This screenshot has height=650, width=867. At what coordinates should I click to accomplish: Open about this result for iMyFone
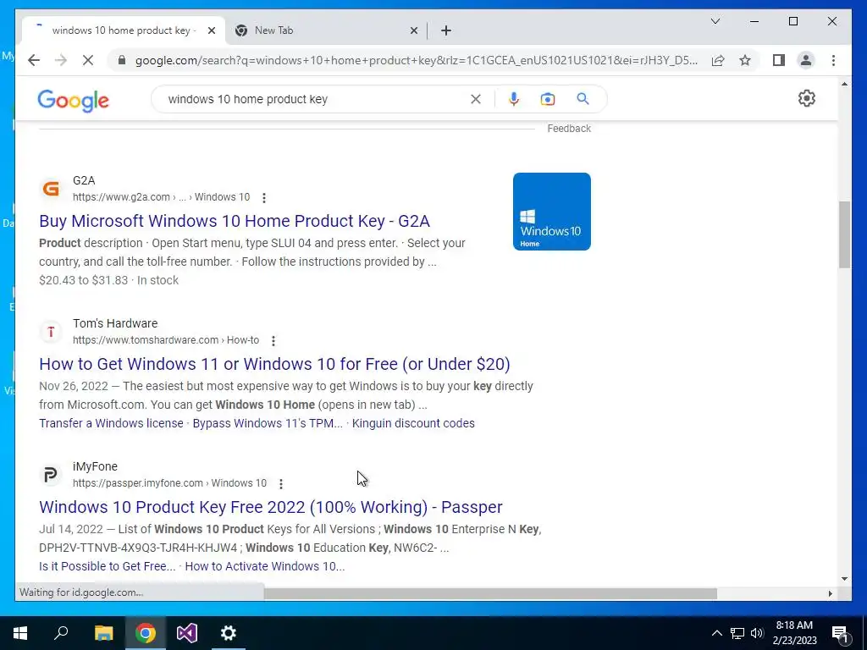click(x=281, y=483)
